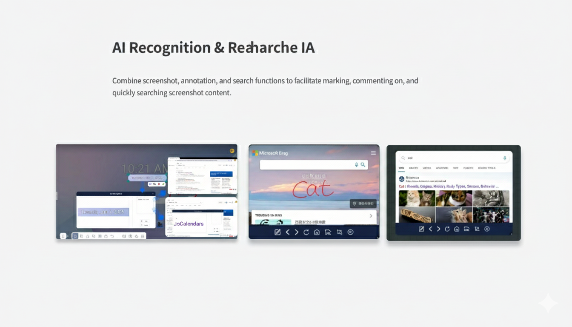Image resolution: width=572 pixels, height=327 pixels.
Task: Select the second tab in cat search results
Action: [x=413, y=168]
